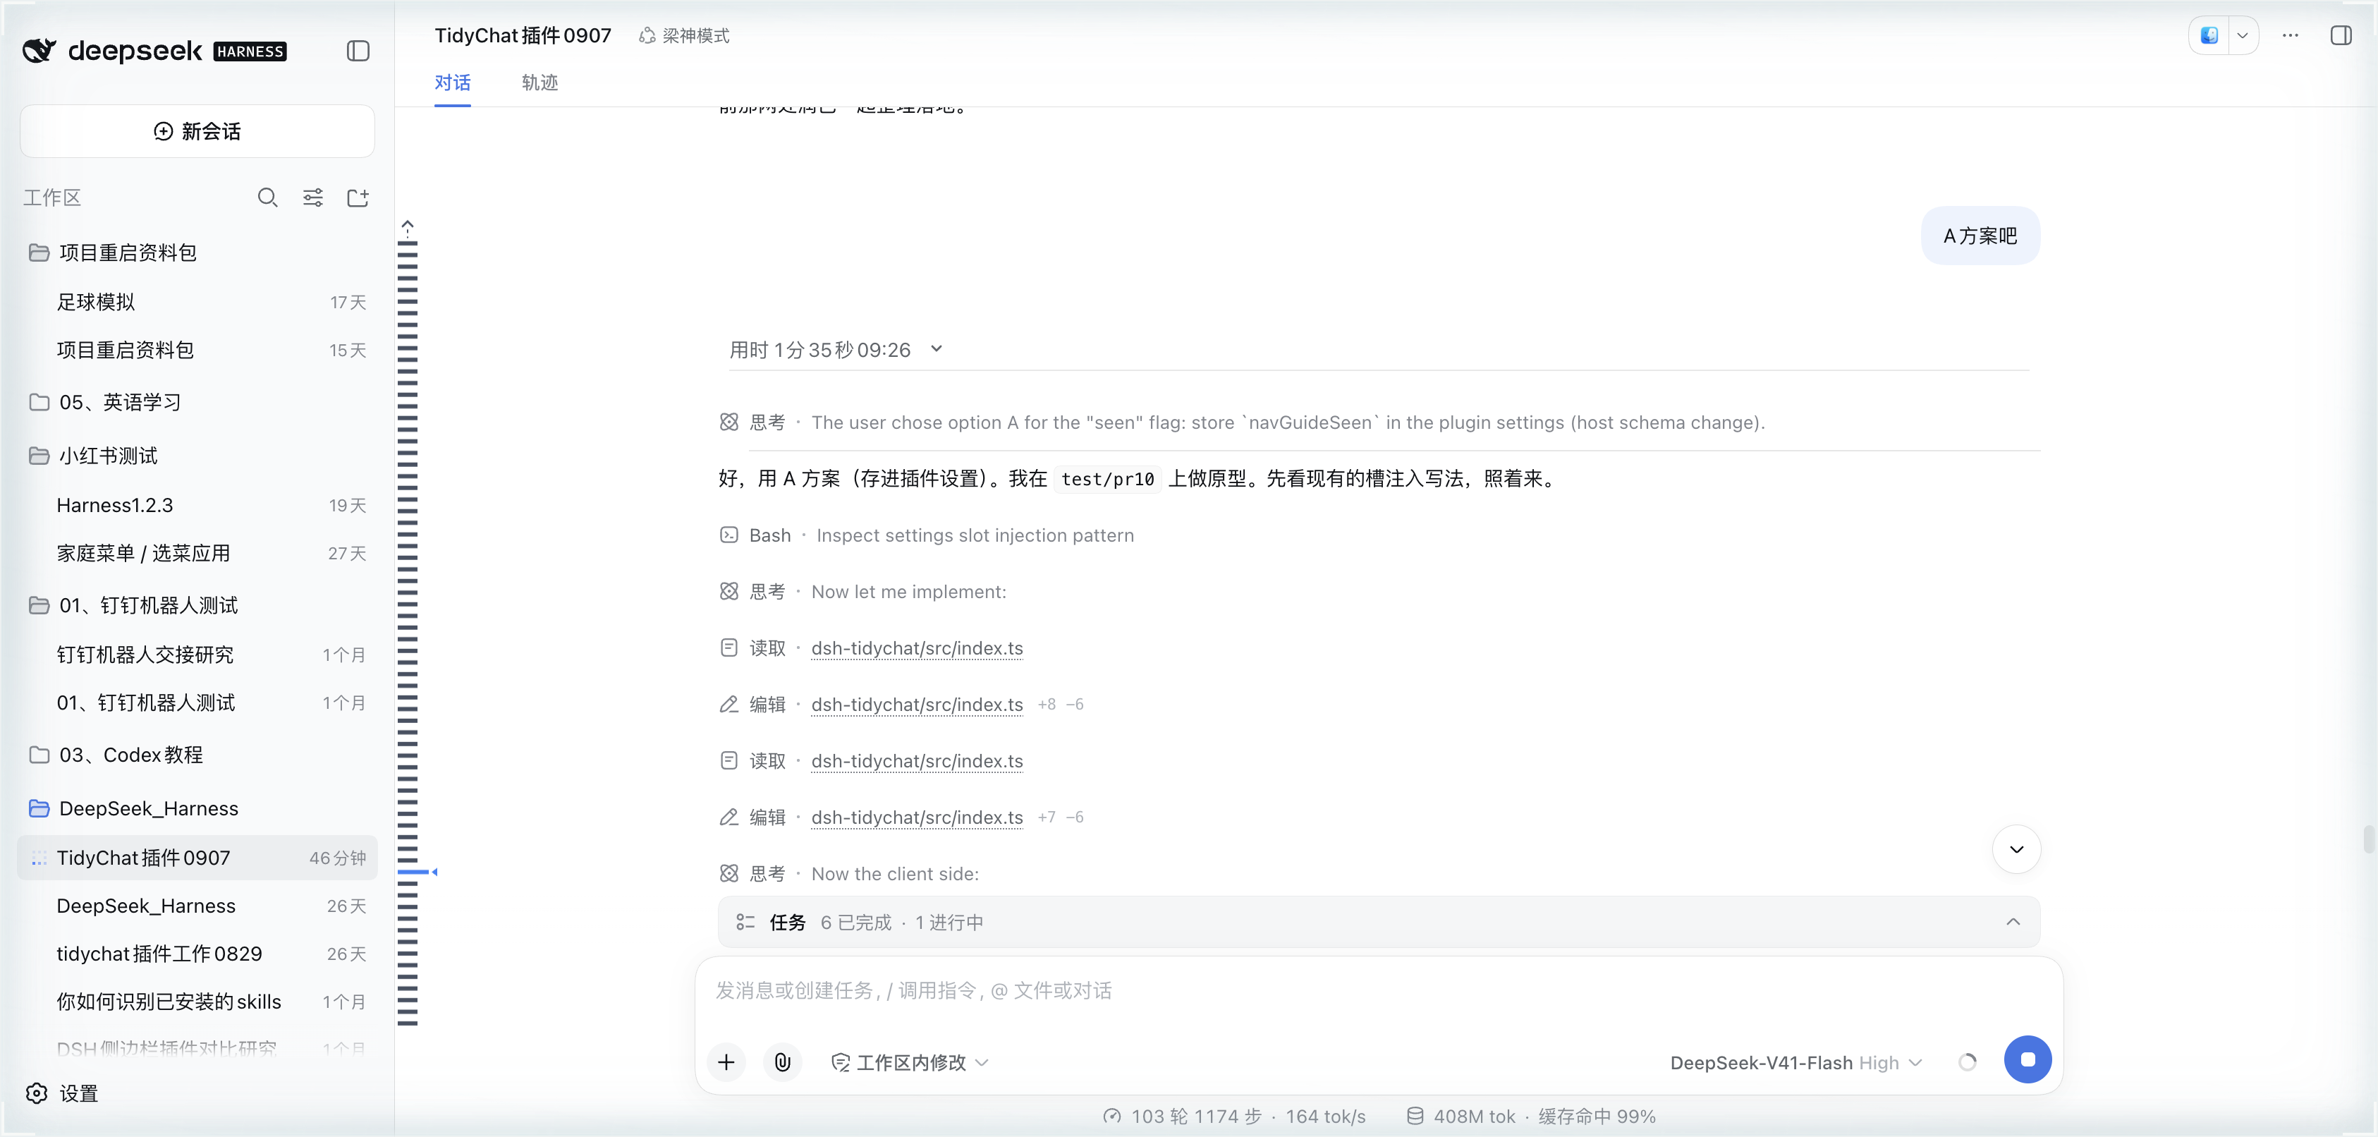Click the 梁神模式 mode label

(x=695, y=35)
